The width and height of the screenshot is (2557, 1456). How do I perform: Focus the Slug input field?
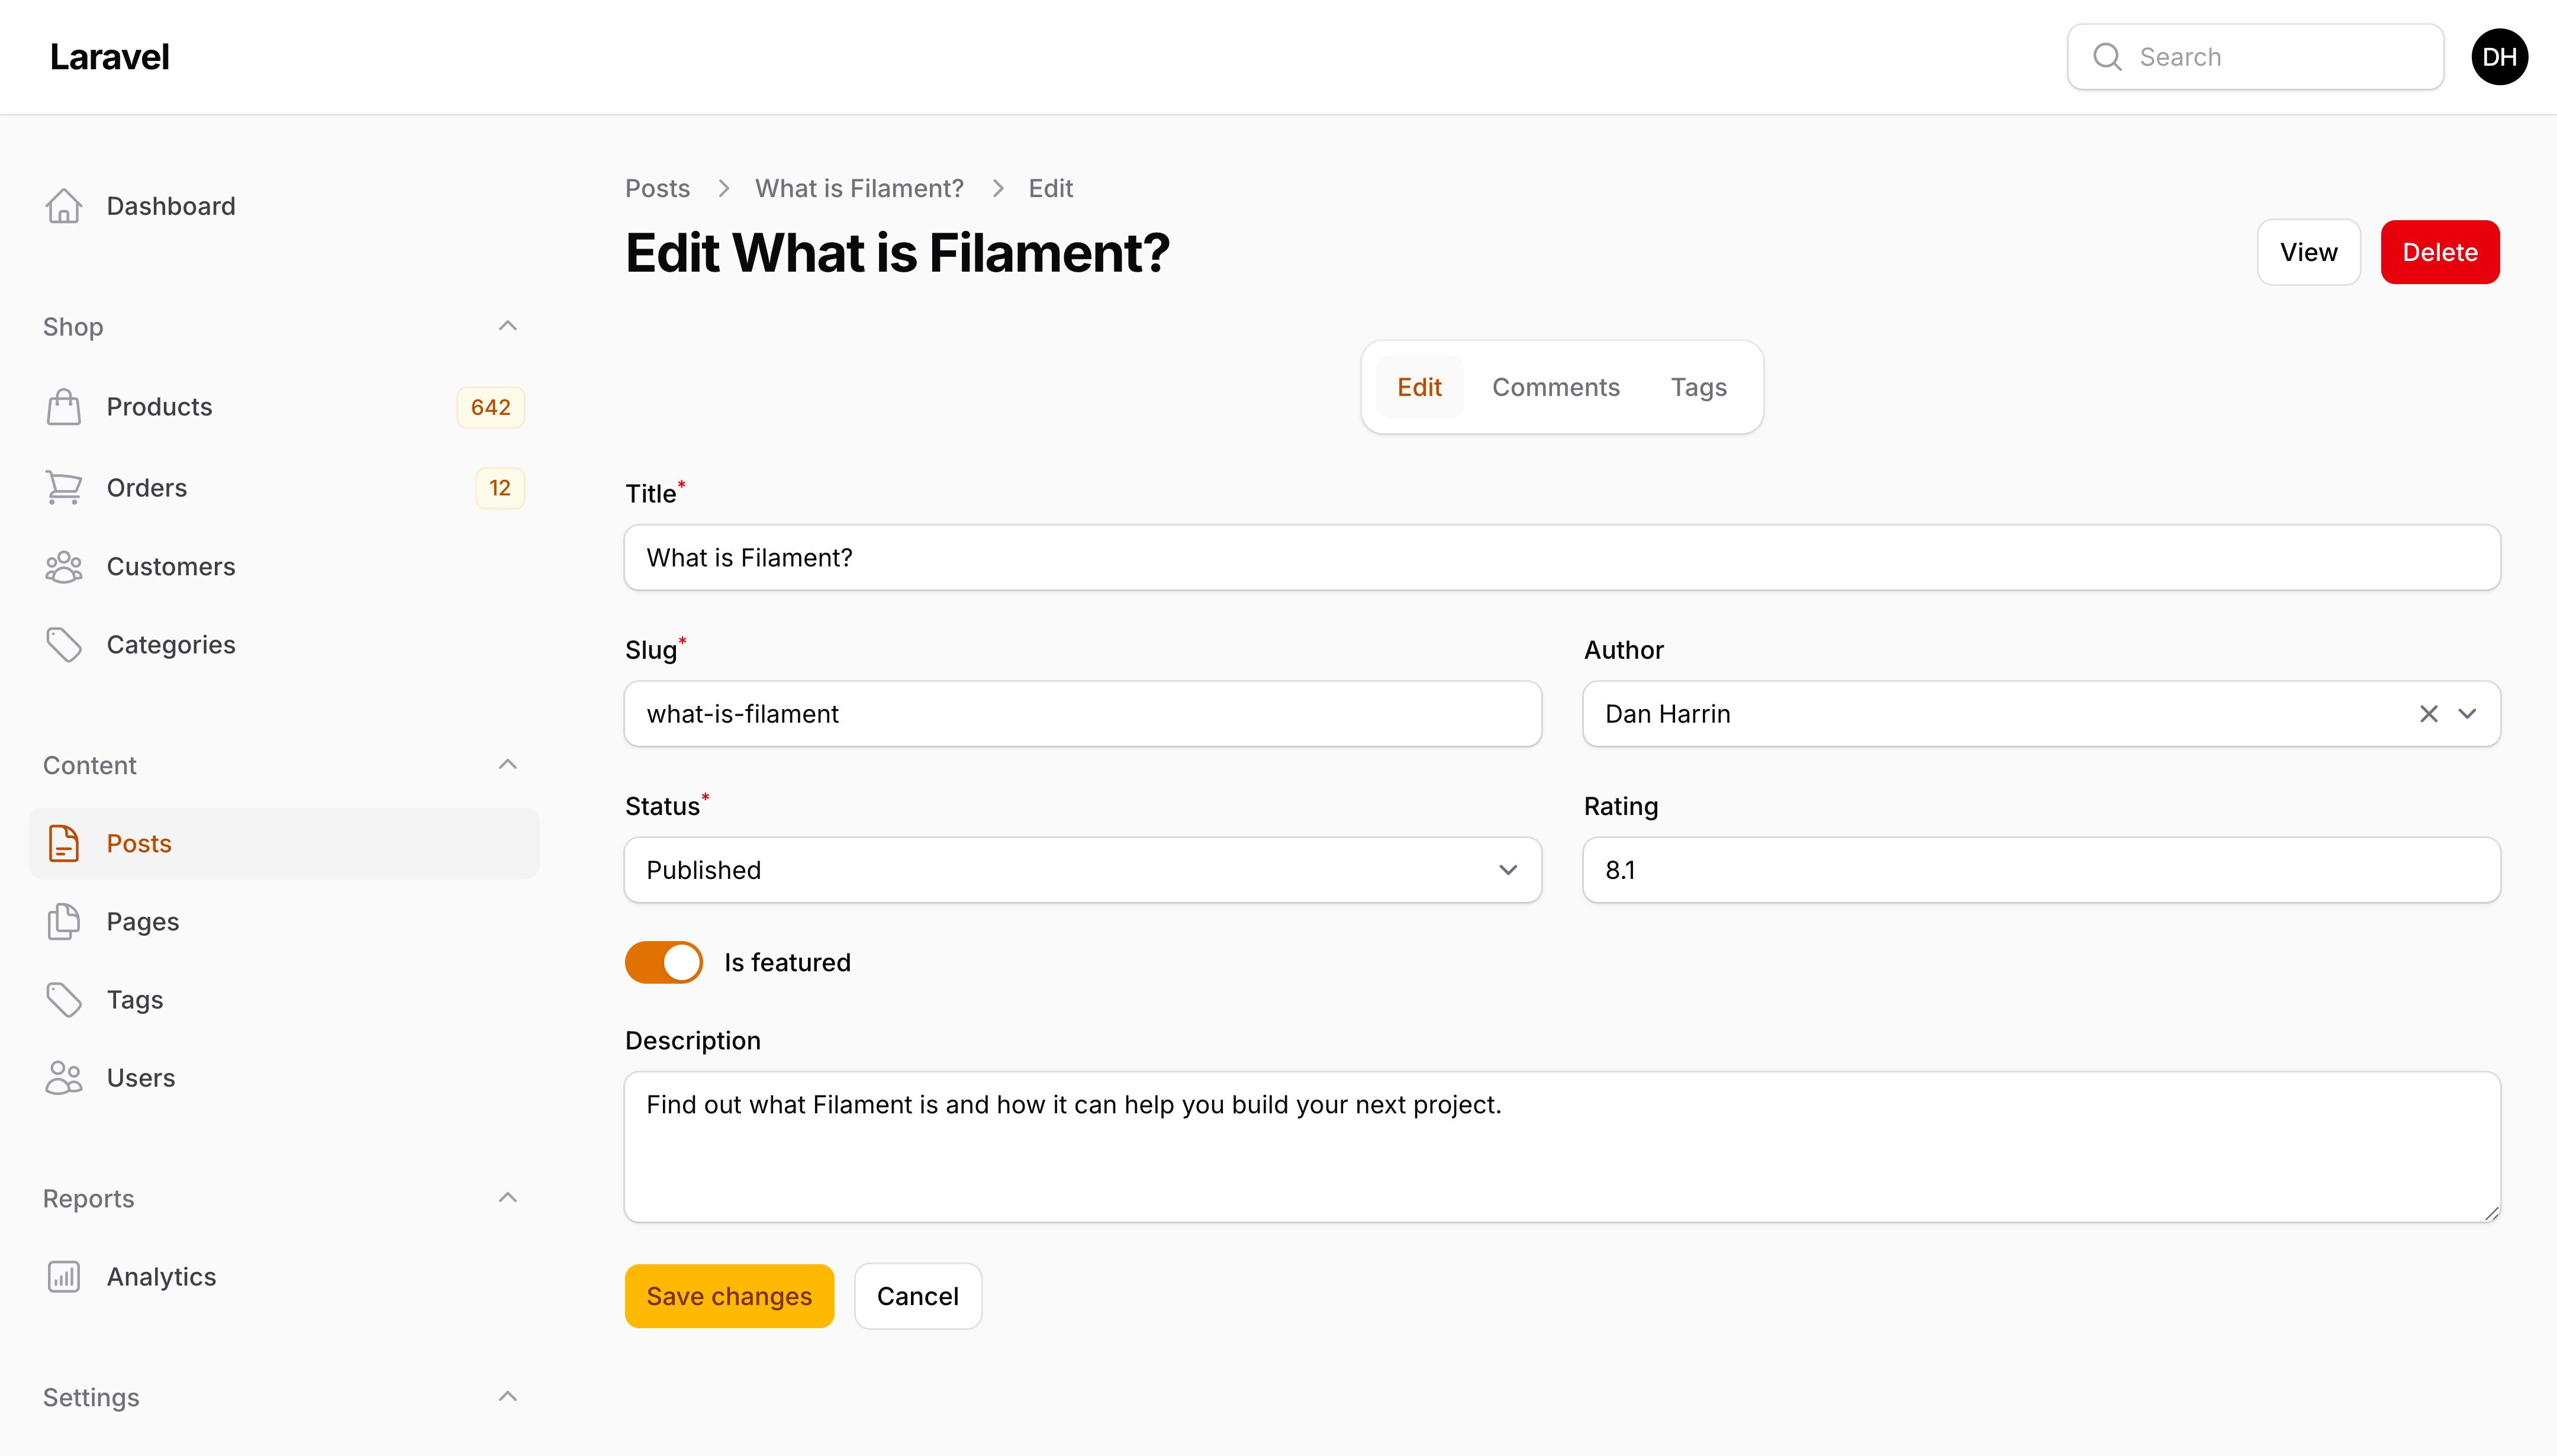(1083, 714)
